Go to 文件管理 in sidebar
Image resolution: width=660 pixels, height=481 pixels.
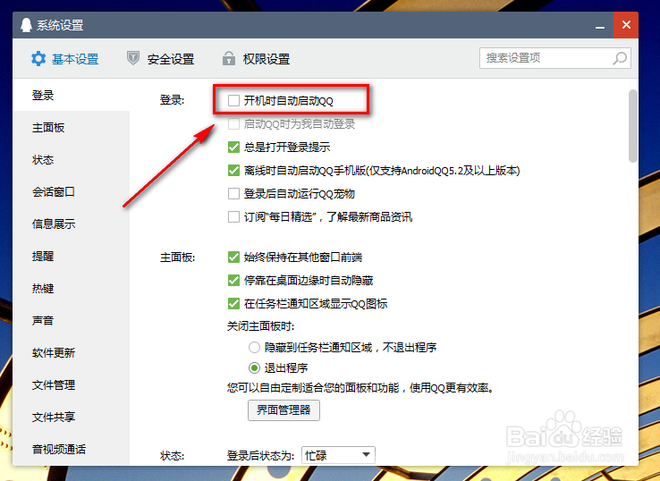72,384
